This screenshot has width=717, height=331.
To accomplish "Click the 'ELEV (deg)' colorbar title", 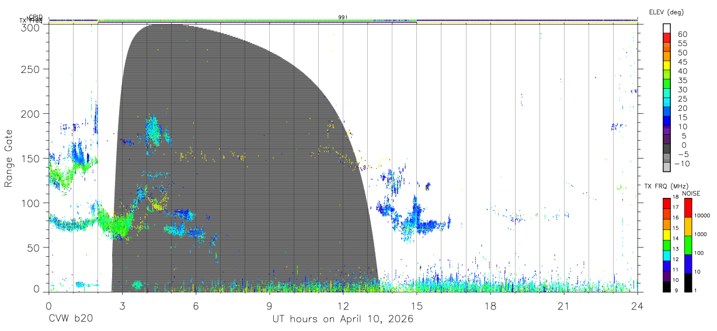I will (x=666, y=12).
